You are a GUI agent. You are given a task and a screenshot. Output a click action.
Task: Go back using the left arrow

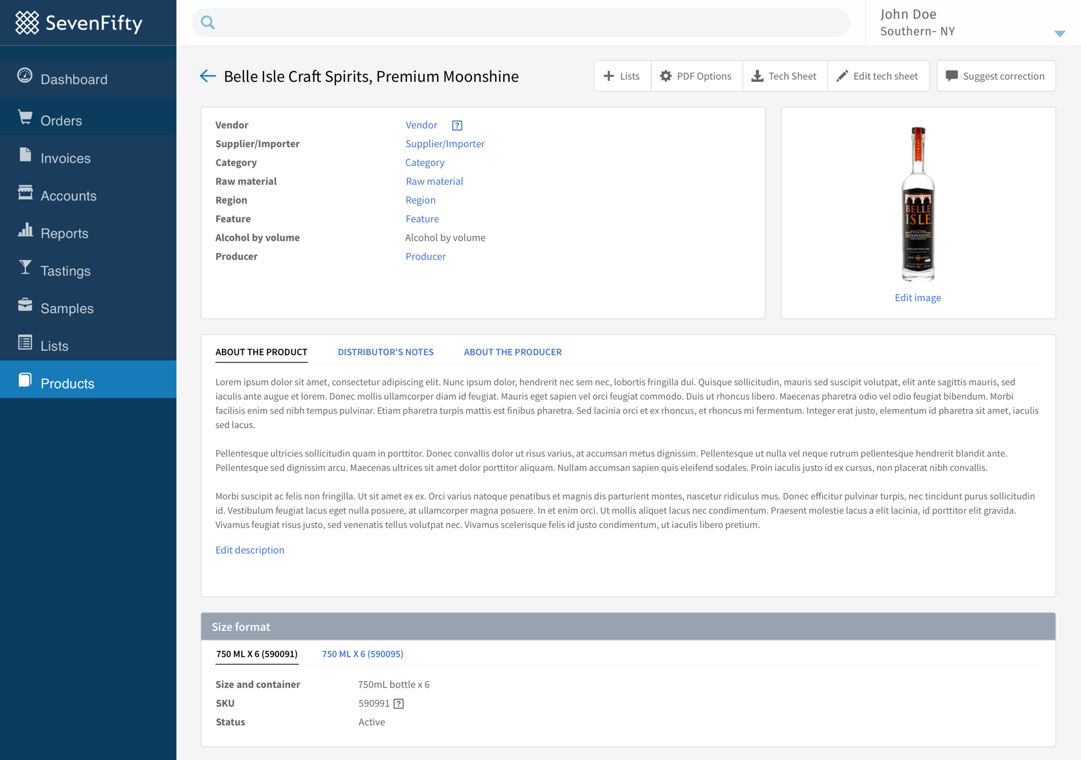(208, 76)
